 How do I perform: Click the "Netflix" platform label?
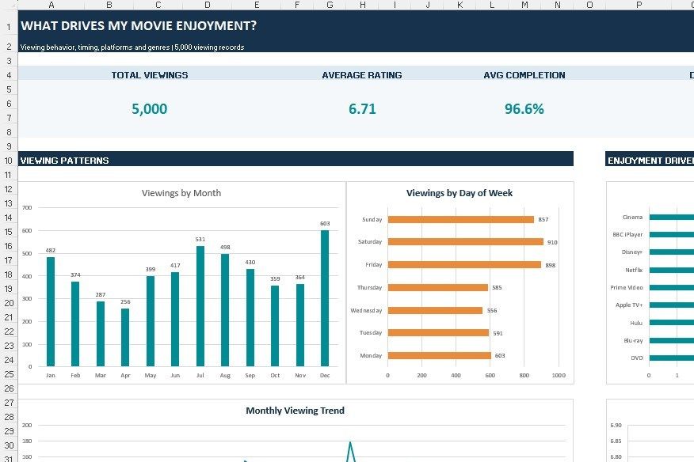[x=634, y=270]
